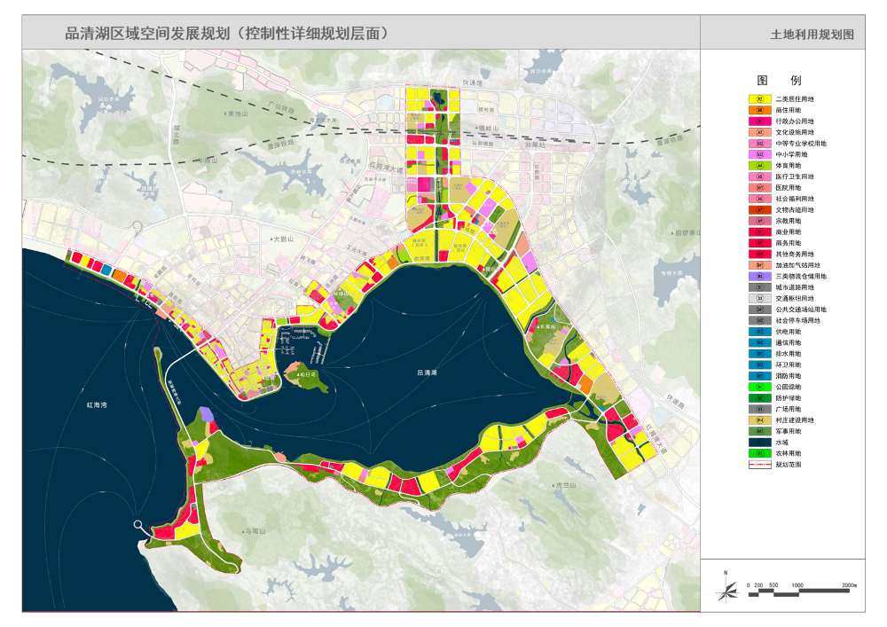This screenshot has width=887, height=627.
Task: Click the 屿仔岛 island label
Action: coord(309,374)
